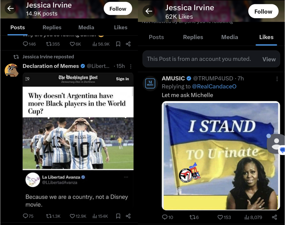Follow Jessica Irvine from the left posts screen
The height and width of the screenshot is (225, 285).
[118, 9]
